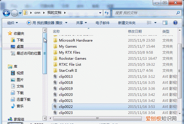Image resolution: width=184 pixels, height=124 pixels.
Task: Select the My Games folder icon
Action: pyautogui.click(x=55, y=46)
